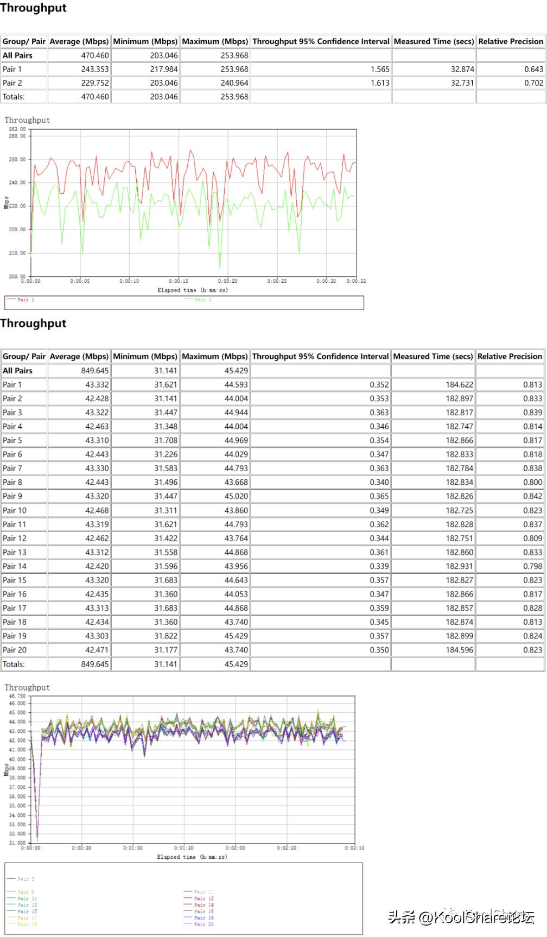The width and height of the screenshot is (547, 937).
Task: Select Pair 19 in the lower chart legend
Action: click(22, 924)
